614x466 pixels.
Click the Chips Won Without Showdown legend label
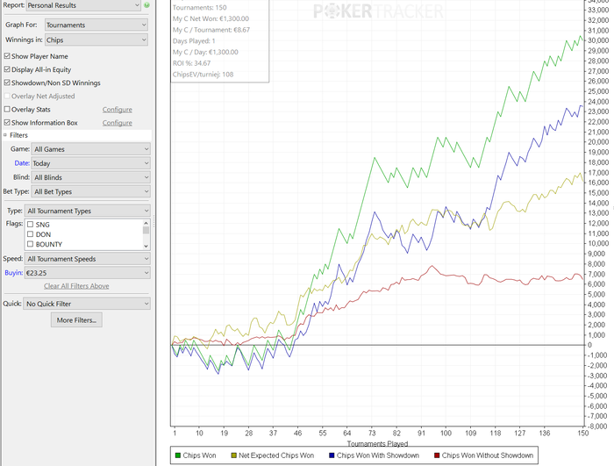pos(488,455)
